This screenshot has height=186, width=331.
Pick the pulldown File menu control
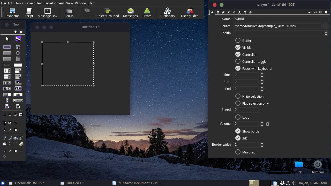tap(18, 83)
